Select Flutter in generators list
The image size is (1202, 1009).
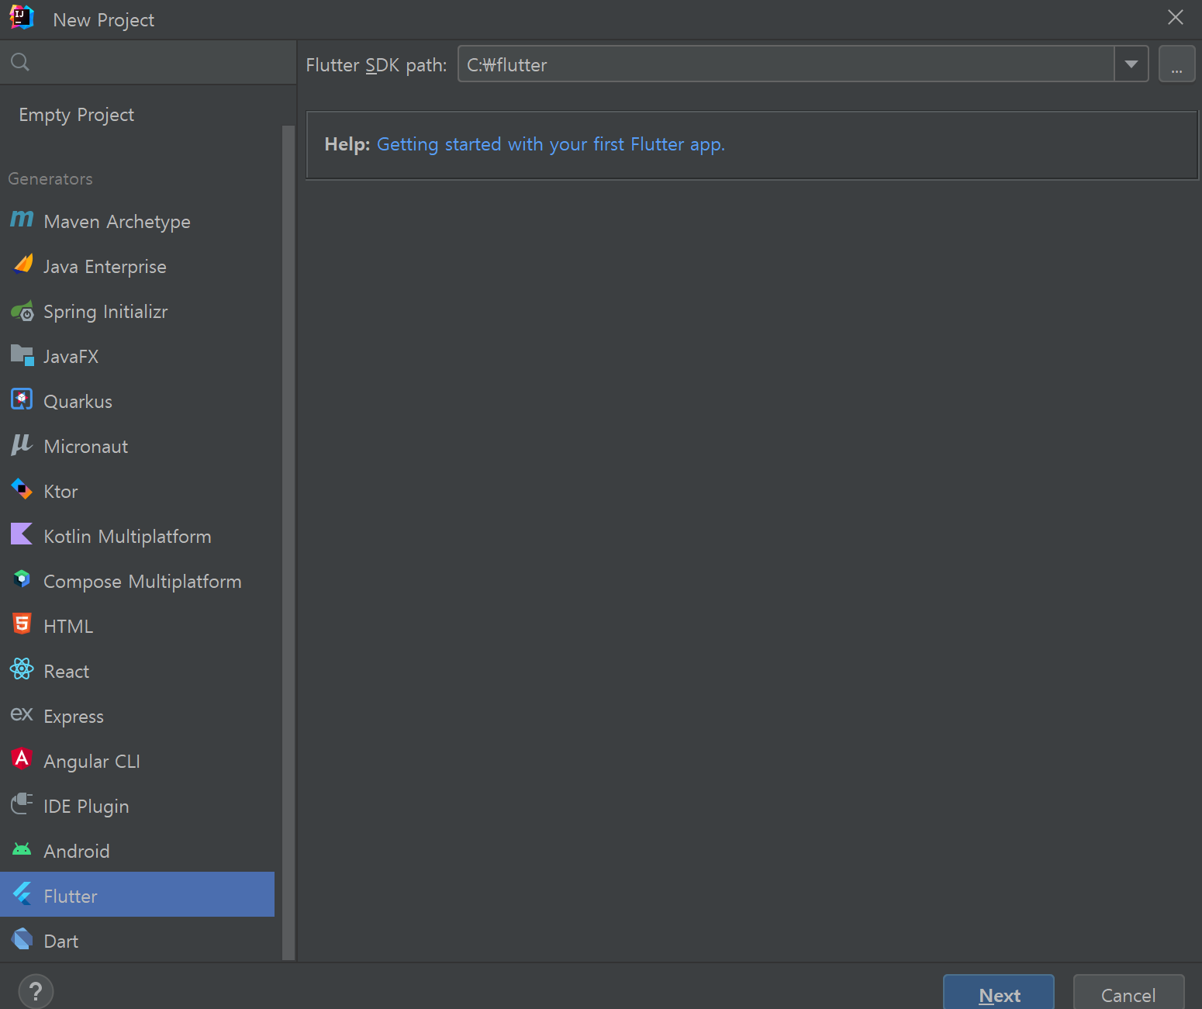pos(137,894)
